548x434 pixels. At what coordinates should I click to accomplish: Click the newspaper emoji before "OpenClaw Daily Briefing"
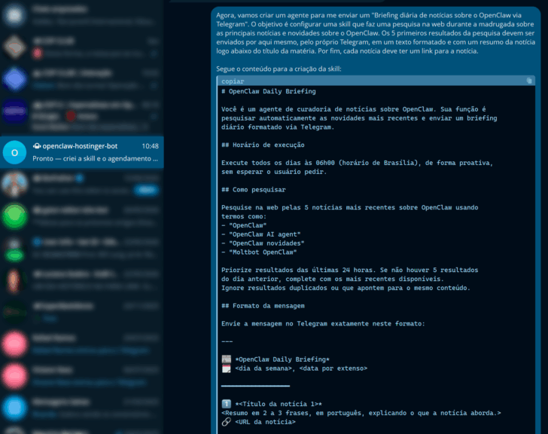point(226,359)
